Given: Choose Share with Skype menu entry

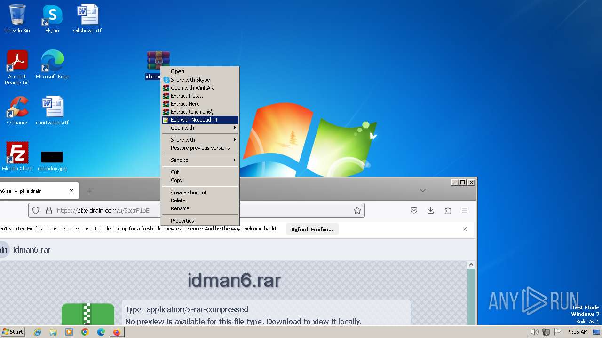Looking at the screenshot, I should [x=200, y=80].
